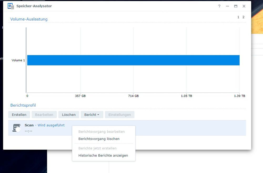Maximize the Speicher-Analysator window

coord(236,6)
